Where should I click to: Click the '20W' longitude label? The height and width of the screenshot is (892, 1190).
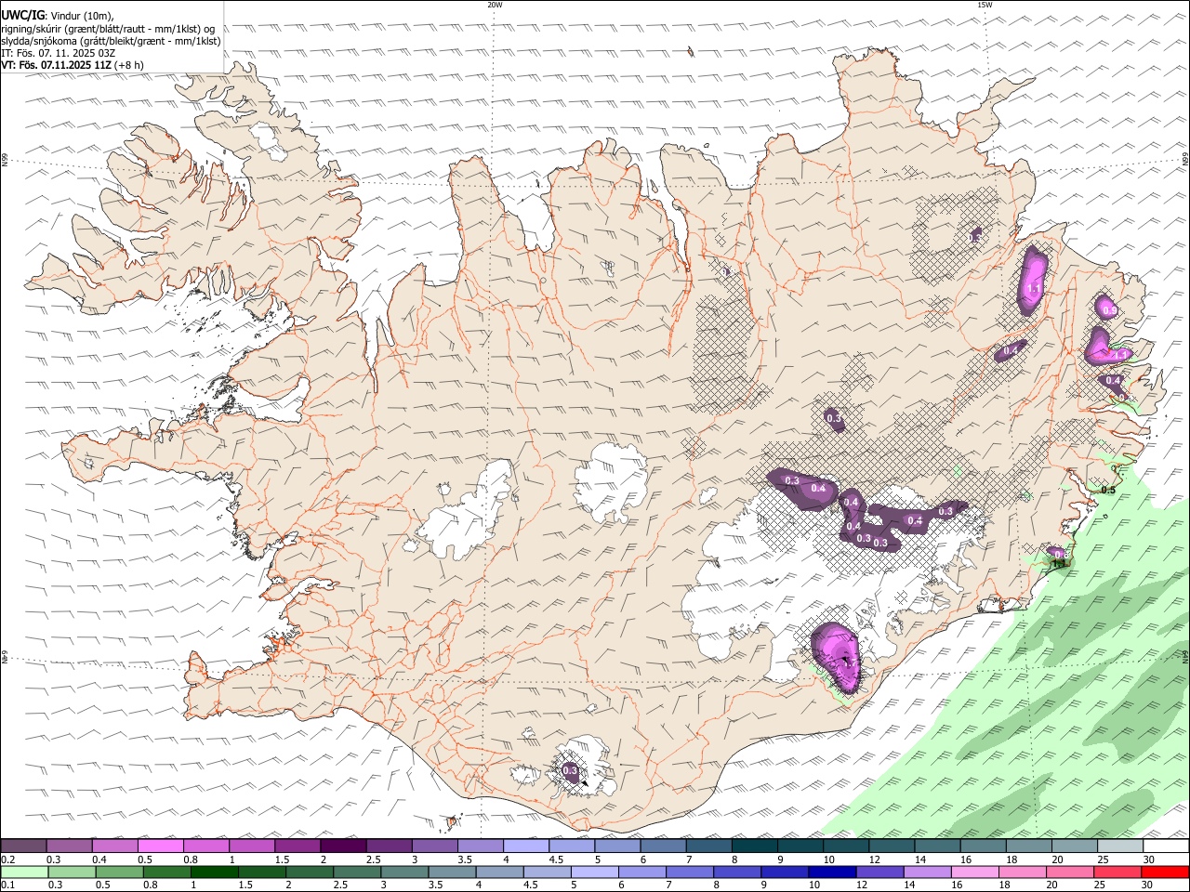coord(495,5)
